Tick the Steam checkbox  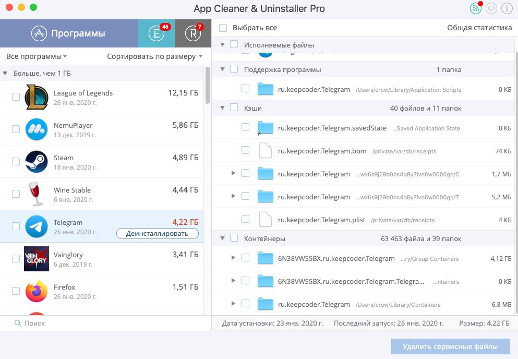click(x=16, y=162)
